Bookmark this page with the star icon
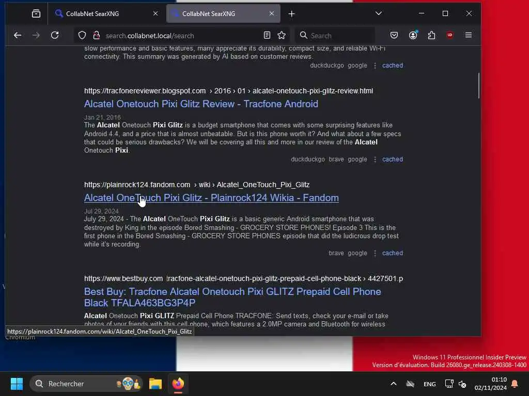 (x=282, y=36)
